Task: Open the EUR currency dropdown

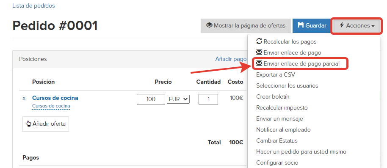Action: pos(178,99)
